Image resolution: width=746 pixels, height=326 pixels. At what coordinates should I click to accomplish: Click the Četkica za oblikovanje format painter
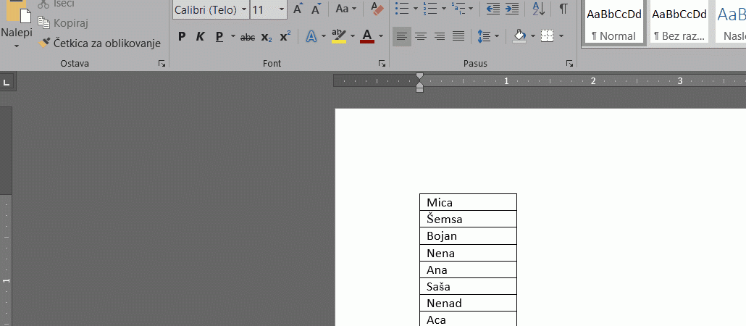(99, 43)
